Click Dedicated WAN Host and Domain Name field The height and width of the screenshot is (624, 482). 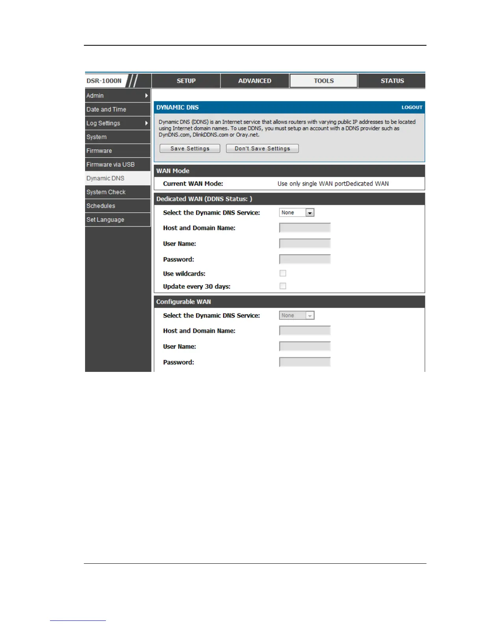click(x=305, y=228)
